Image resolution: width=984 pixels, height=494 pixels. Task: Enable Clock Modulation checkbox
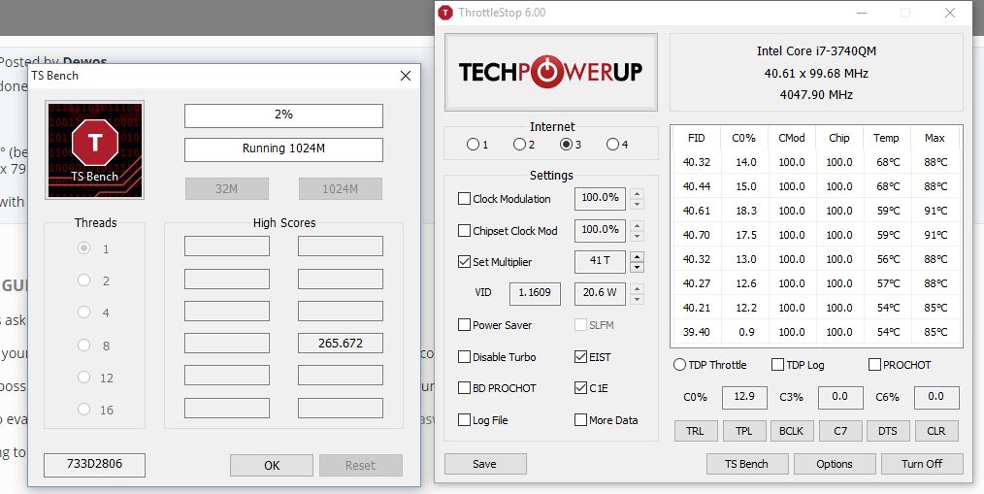pyautogui.click(x=465, y=198)
